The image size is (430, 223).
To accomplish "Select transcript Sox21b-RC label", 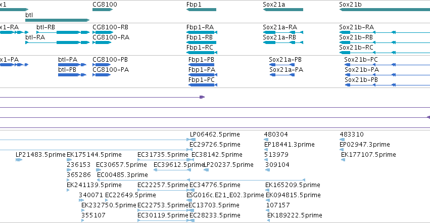I will [356, 48].
